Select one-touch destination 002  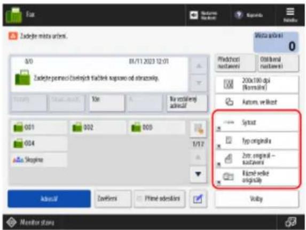pyautogui.click(x=98, y=128)
